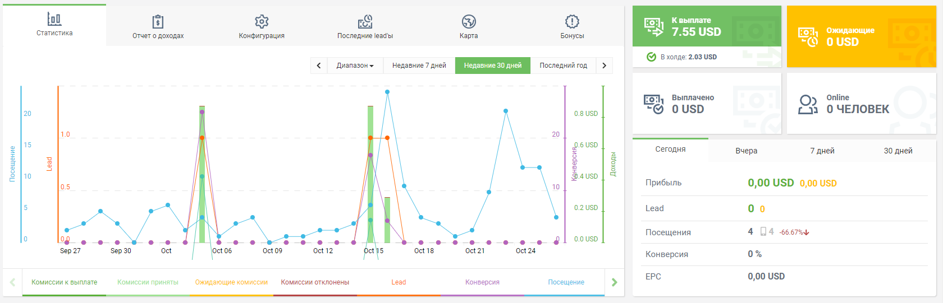Open the Бонусы tab
The height and width of the screenshot is (303, 943).
click(x=572, y=26)
